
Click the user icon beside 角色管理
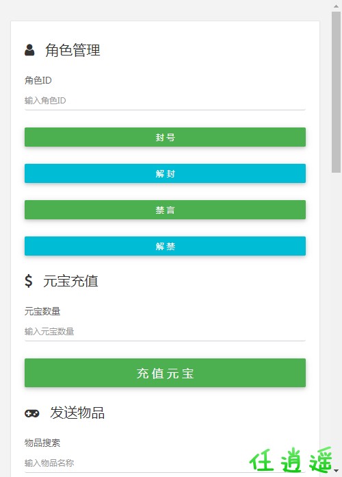point(29,50)
